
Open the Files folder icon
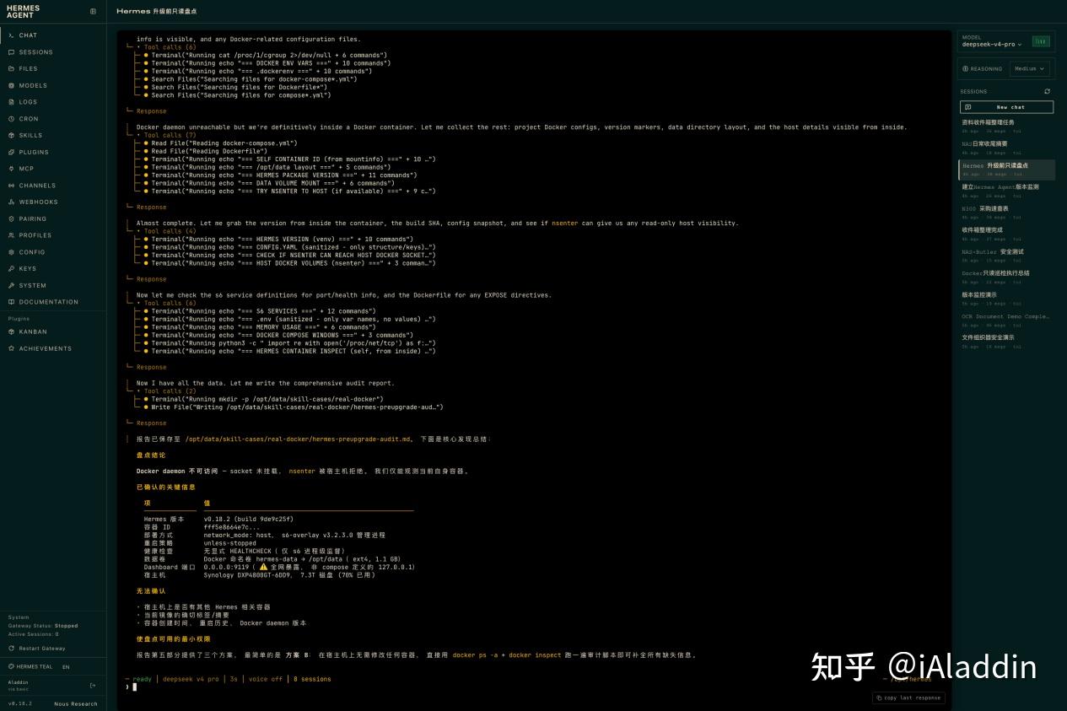click(11, 69)
